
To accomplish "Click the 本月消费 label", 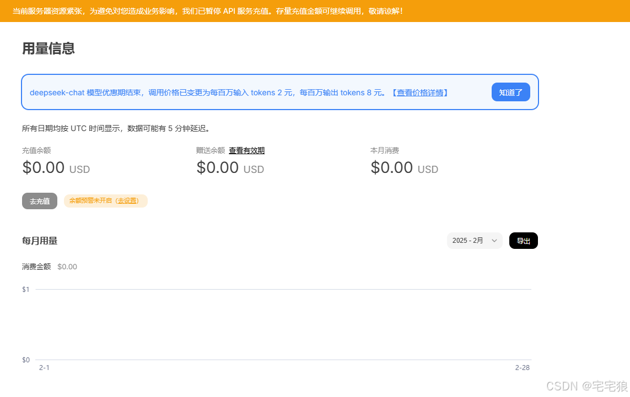I will pos(385,150).
